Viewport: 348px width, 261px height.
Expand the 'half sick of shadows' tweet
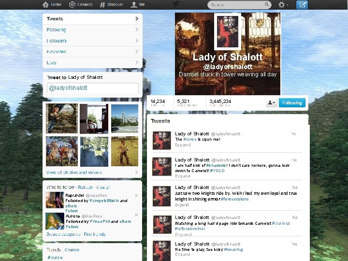click(x=183, y=176)
